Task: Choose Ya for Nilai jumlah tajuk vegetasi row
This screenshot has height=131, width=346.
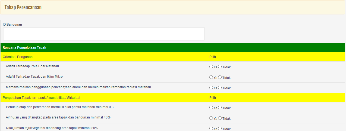Action: point(211,129)
